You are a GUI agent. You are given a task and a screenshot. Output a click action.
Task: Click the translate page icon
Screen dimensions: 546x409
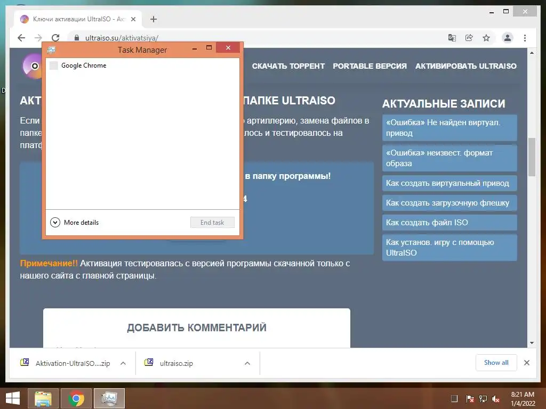pos(452,38)
